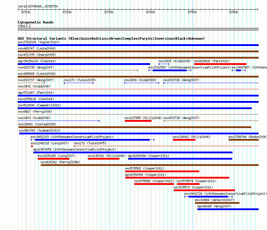The image size is (267, 230).
Task: Click the esv2762024 (Vogler2010) variant label
Action: (x=39, y=42)
